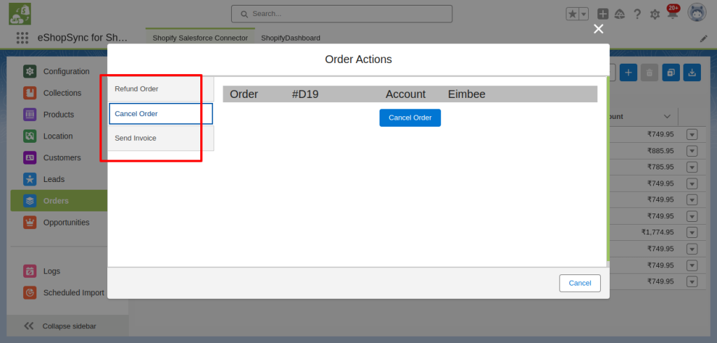Click the Collections sidebar icon
The height and width of the screenshot is (343, 717).
click(x=29, y=93)
